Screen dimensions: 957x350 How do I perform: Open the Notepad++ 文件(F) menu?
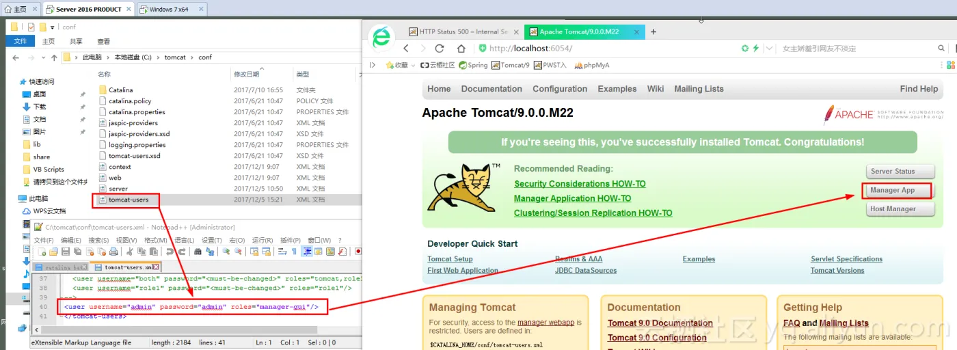(44, 240)
